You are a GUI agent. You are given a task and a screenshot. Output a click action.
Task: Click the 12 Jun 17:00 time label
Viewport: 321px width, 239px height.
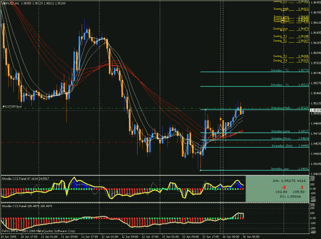tap(150, 237)
